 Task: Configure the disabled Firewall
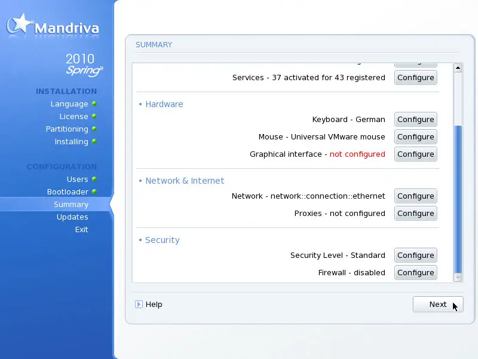(416, 273)
